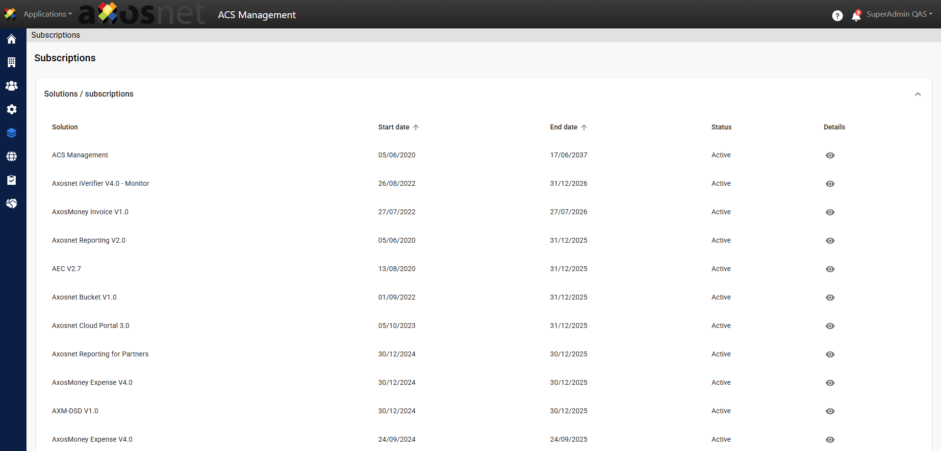Click the Status column header

coord(721,127)
